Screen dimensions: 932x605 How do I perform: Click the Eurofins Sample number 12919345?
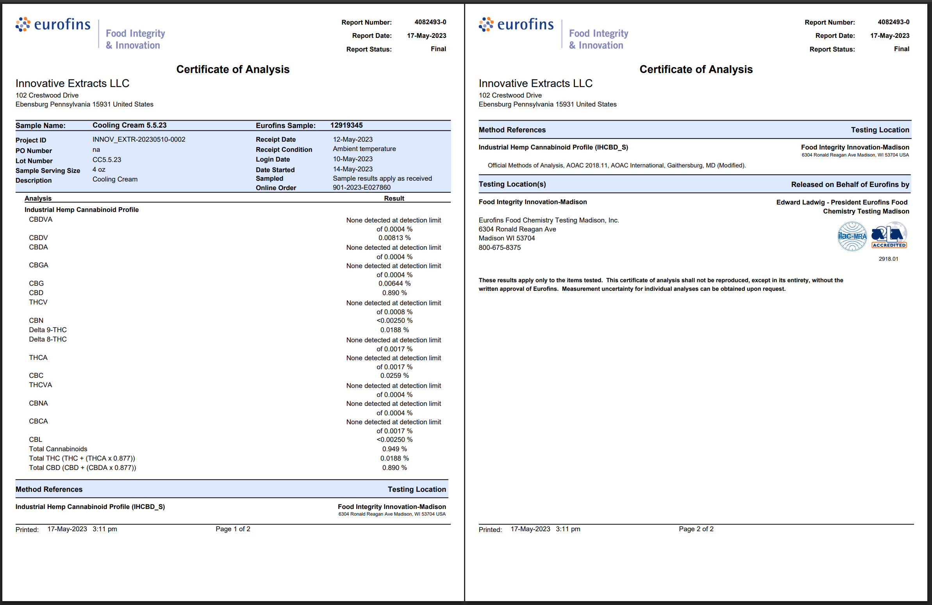point(346,125)
